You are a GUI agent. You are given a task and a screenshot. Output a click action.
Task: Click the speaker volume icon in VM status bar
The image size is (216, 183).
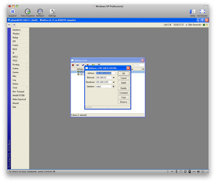(x=198, y=172)
